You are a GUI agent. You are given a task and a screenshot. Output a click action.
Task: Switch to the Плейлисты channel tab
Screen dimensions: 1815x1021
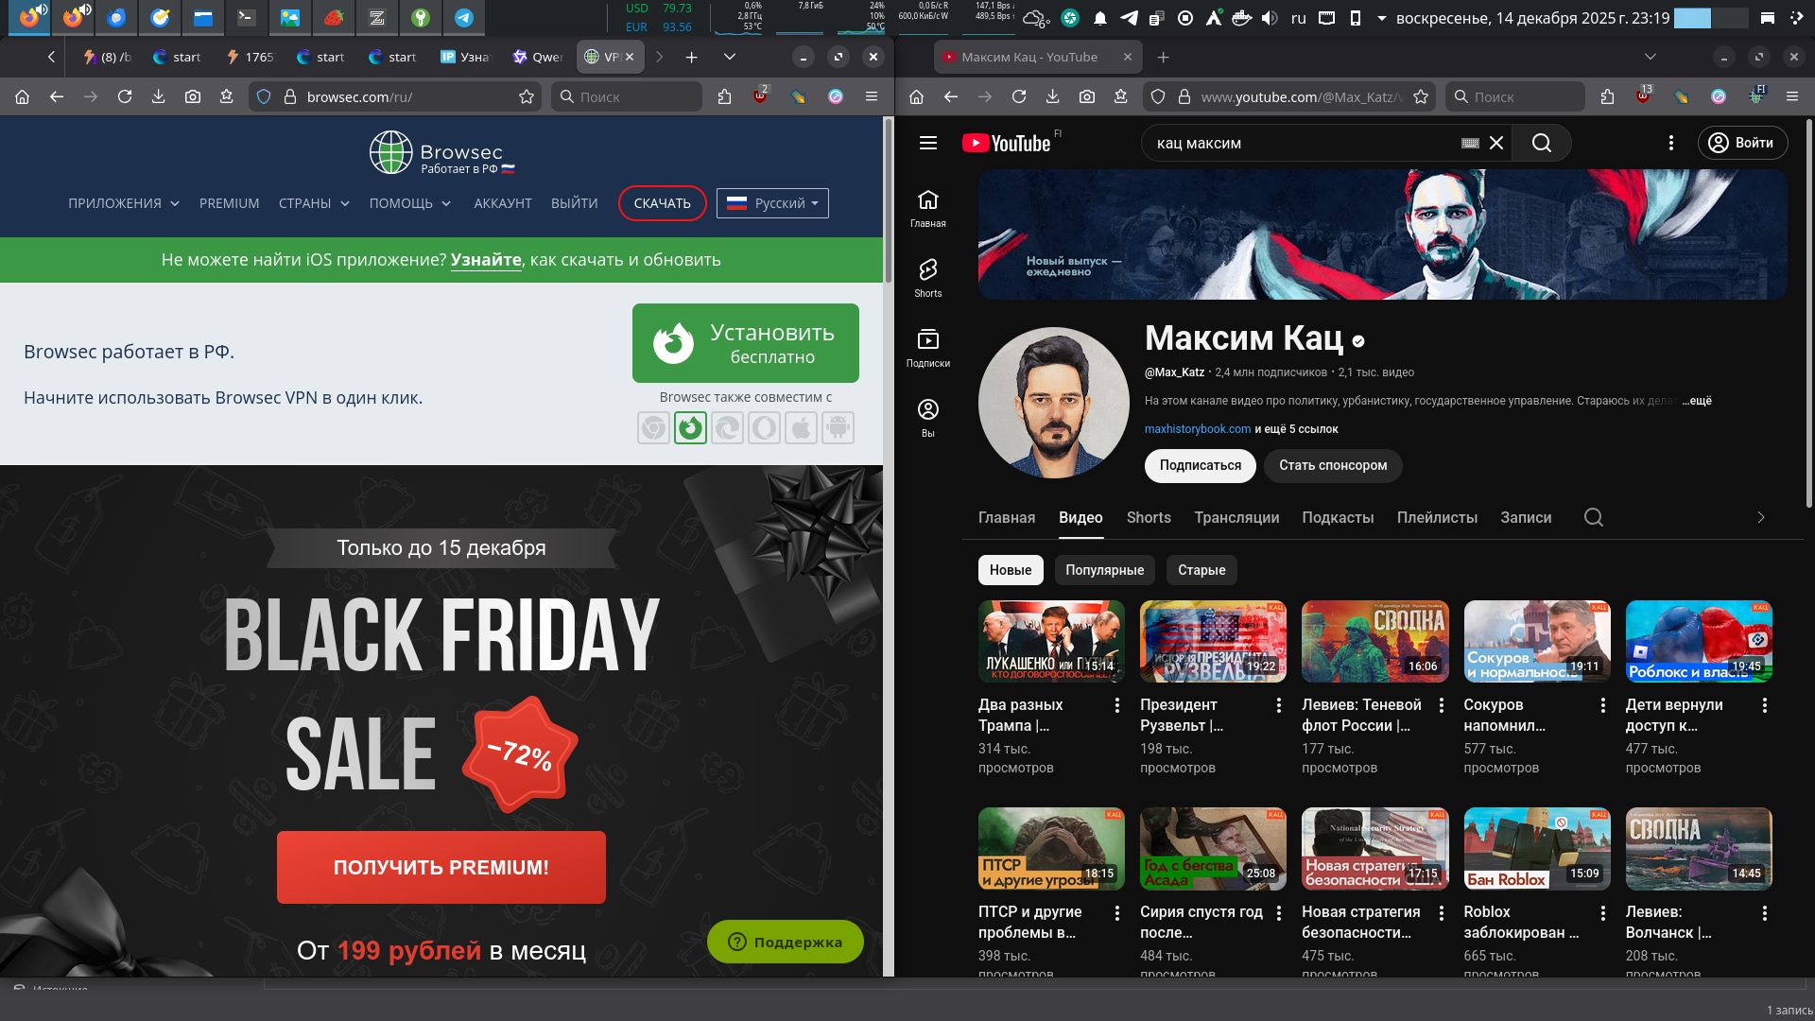(1436, 517)
